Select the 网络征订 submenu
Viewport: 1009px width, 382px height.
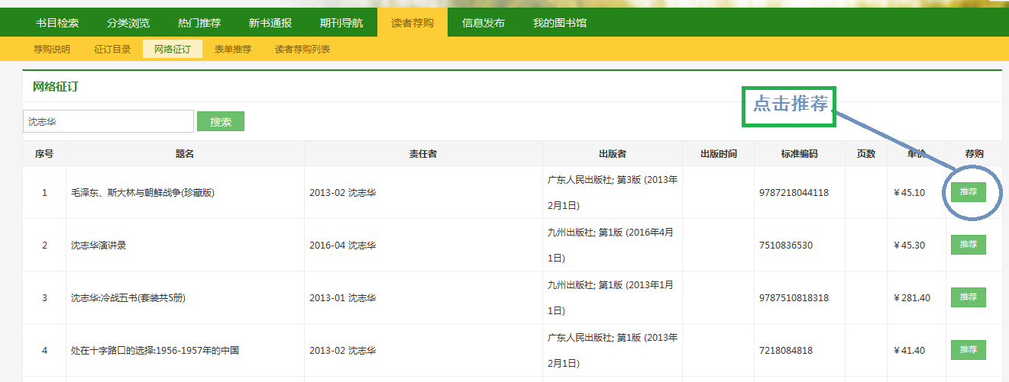click(173, 50)
